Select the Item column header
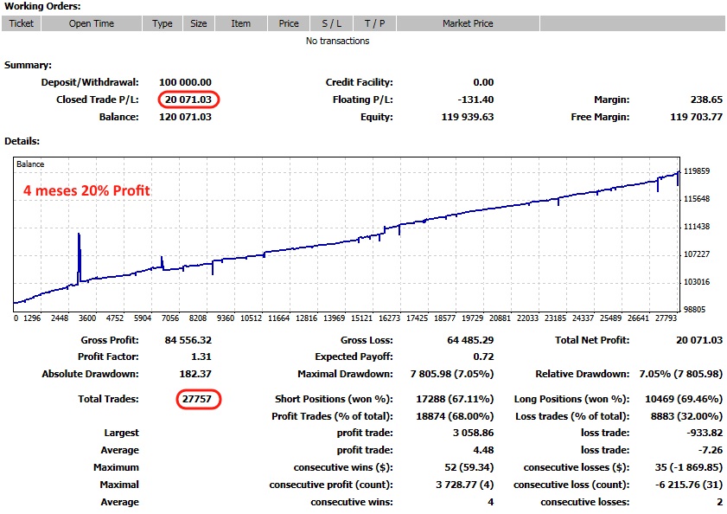Screen dimensions: 727x514 point(241,23)
